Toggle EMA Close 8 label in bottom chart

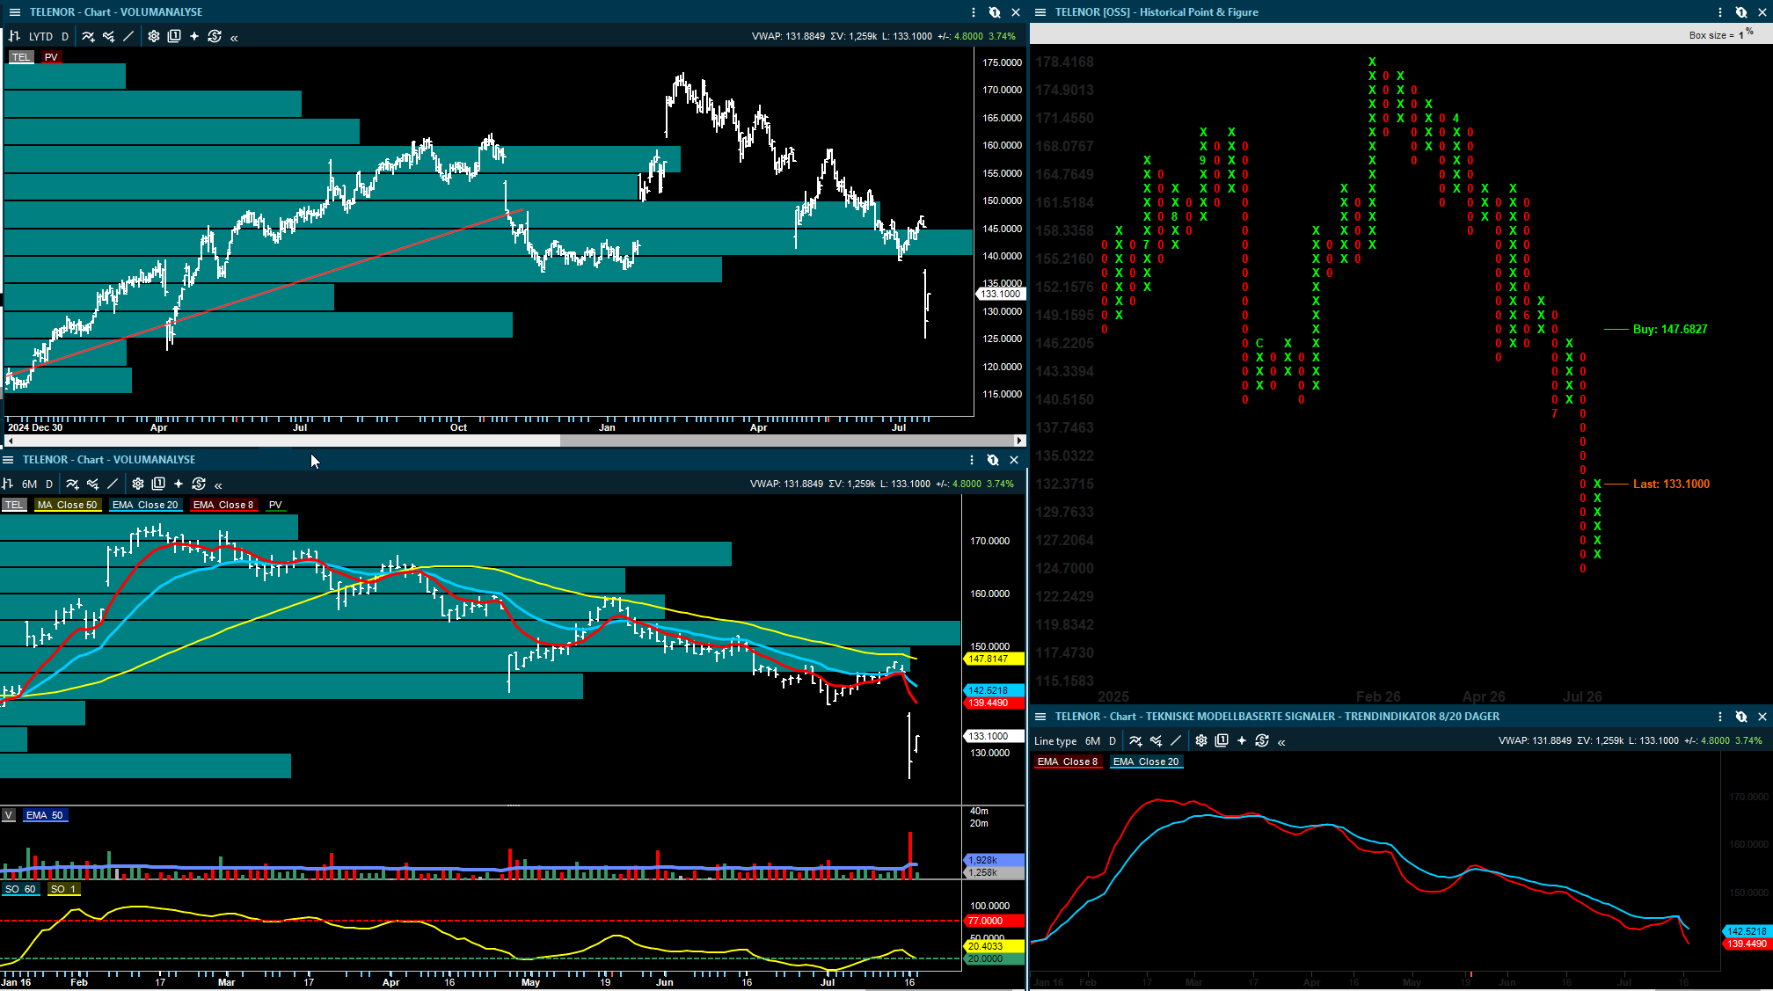[223, 505]
